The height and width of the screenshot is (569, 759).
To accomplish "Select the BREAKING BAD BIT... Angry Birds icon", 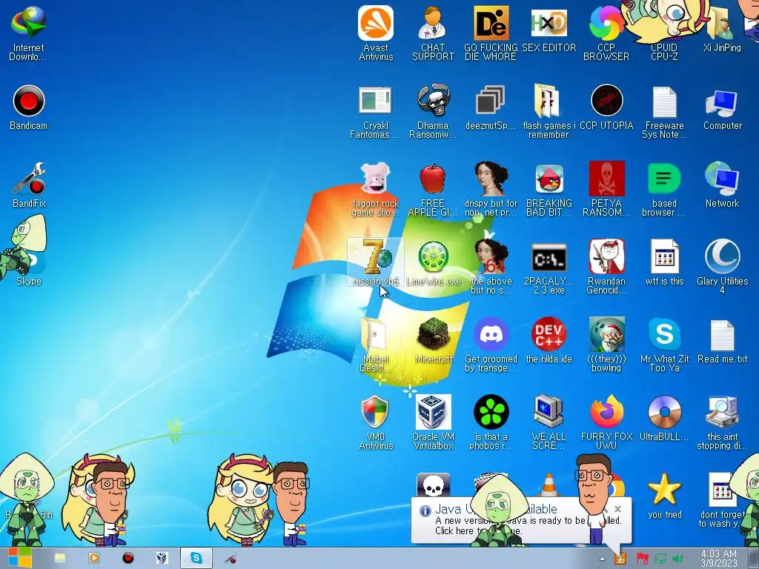I will (549, 190).
